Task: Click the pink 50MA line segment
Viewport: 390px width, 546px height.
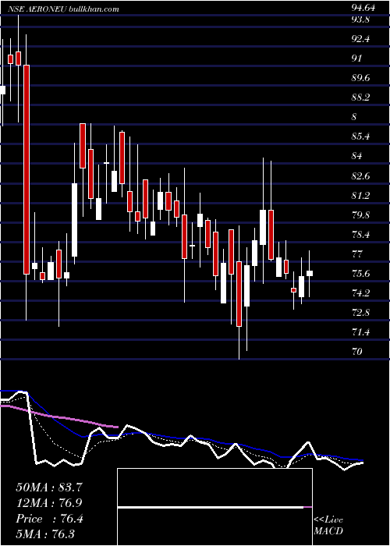Action: click(59, 416)
